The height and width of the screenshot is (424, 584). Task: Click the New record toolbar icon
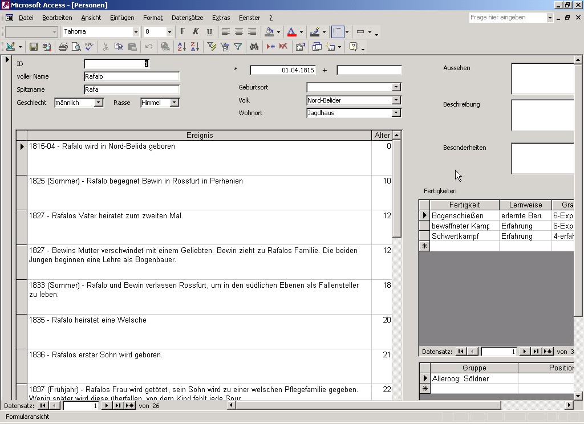click(x=270, y=47)
